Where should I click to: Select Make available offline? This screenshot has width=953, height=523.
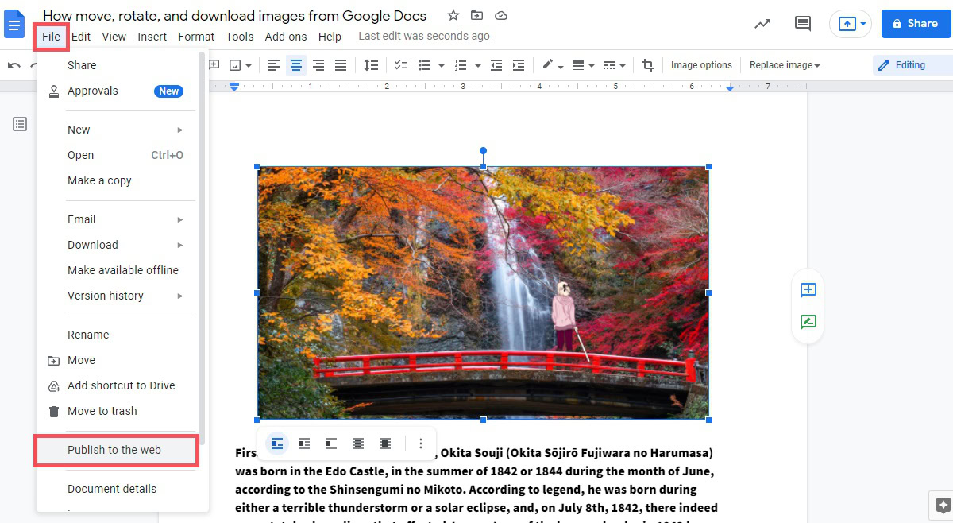[x=118, y=270]
